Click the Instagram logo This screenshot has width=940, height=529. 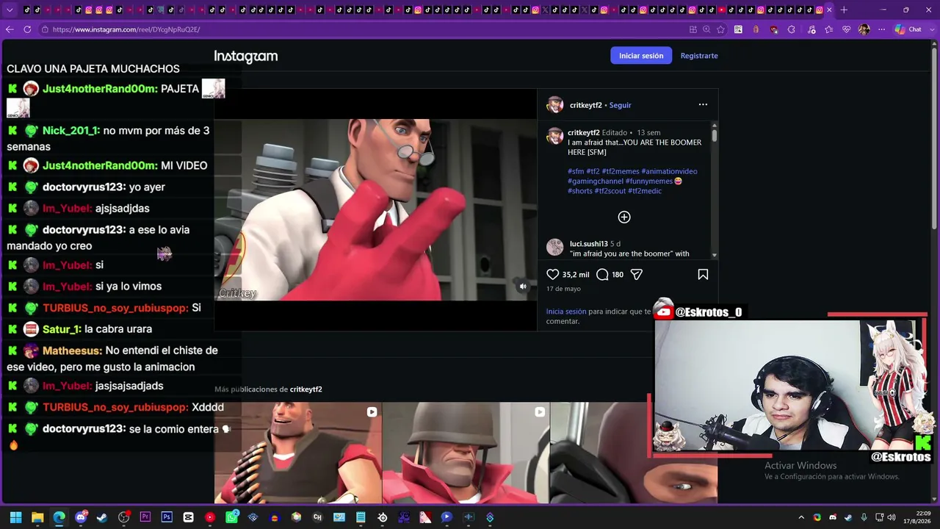click(246, 57)
